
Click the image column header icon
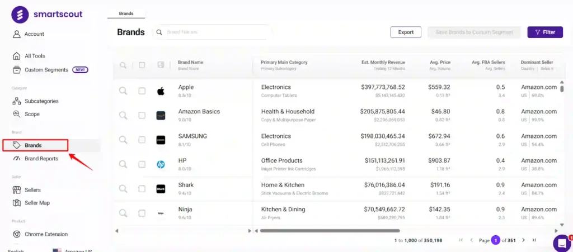[161, 65]
